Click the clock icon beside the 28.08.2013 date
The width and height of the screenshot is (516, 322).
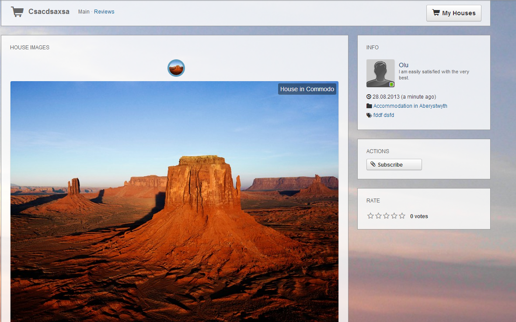(369, 97)
